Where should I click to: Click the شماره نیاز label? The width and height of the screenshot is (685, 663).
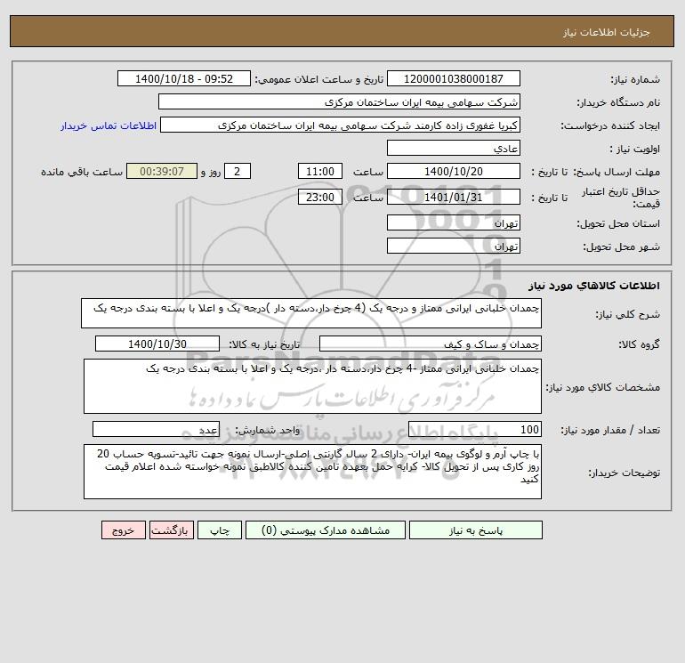pyautogui.click(x=635, y=79)
